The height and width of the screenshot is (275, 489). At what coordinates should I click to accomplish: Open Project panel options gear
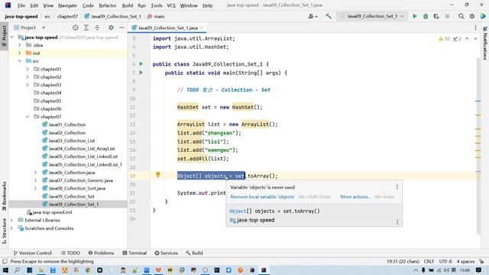pos(111,27)
